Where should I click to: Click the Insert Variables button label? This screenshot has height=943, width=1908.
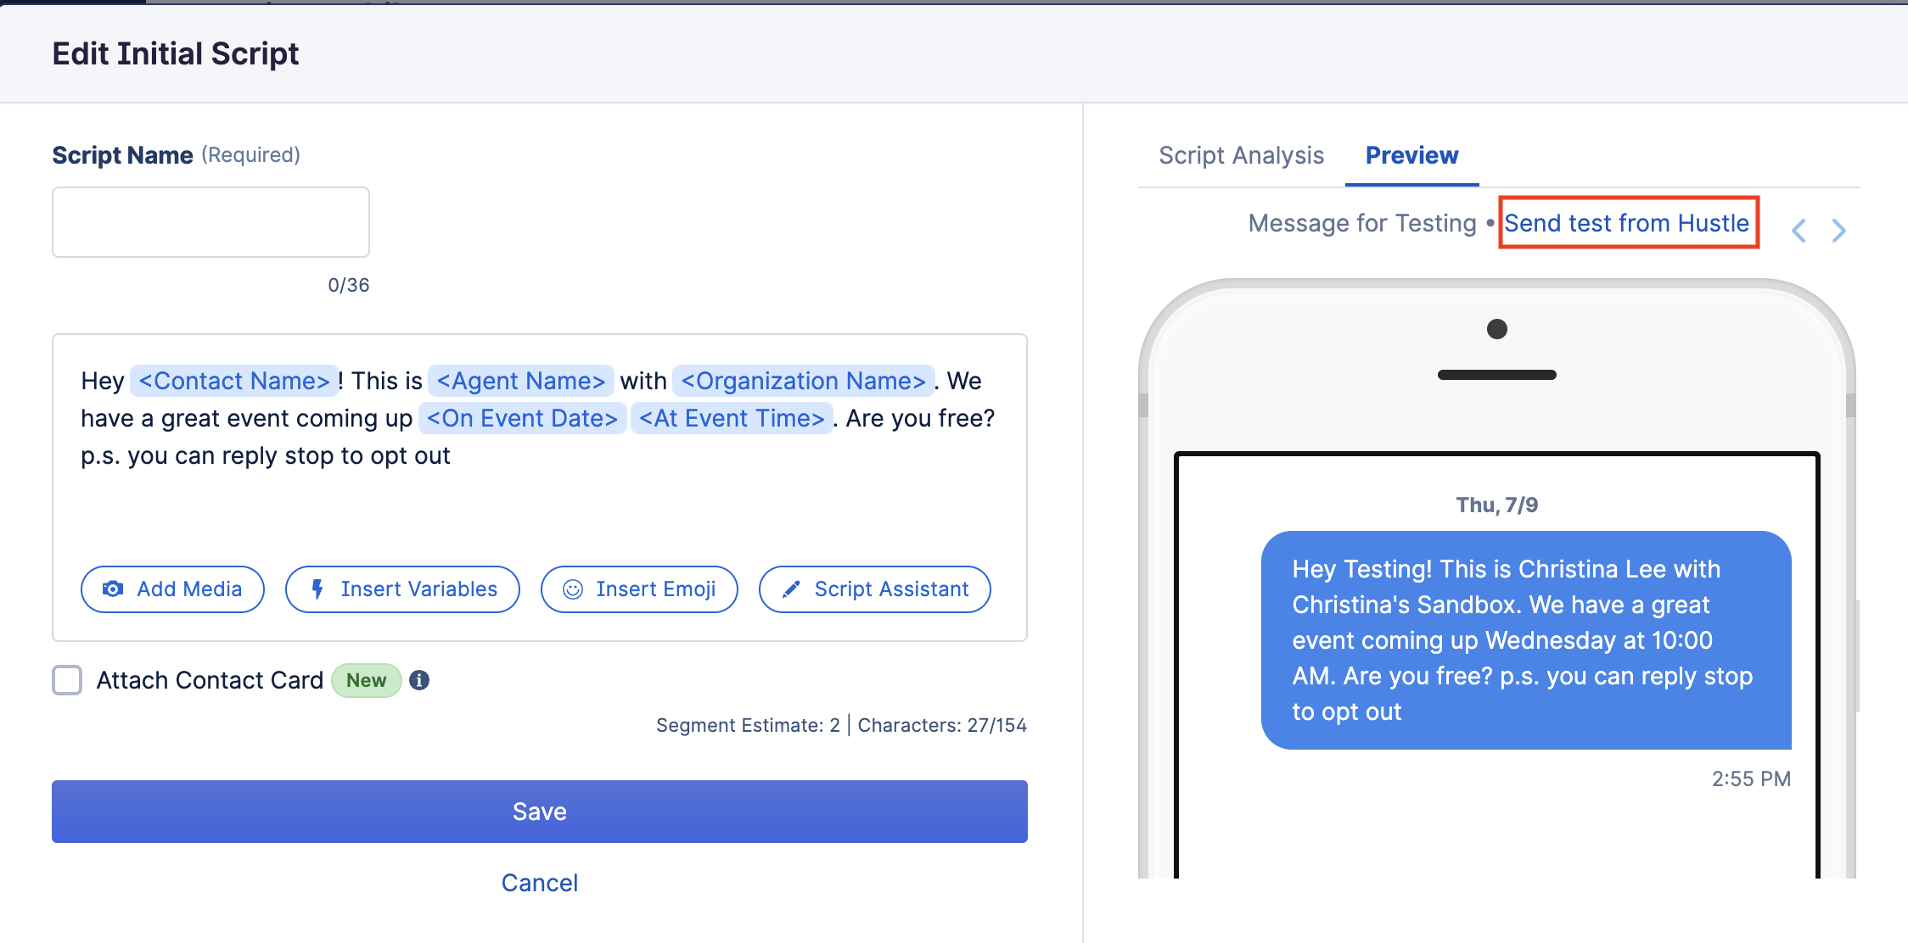point(419,589)
